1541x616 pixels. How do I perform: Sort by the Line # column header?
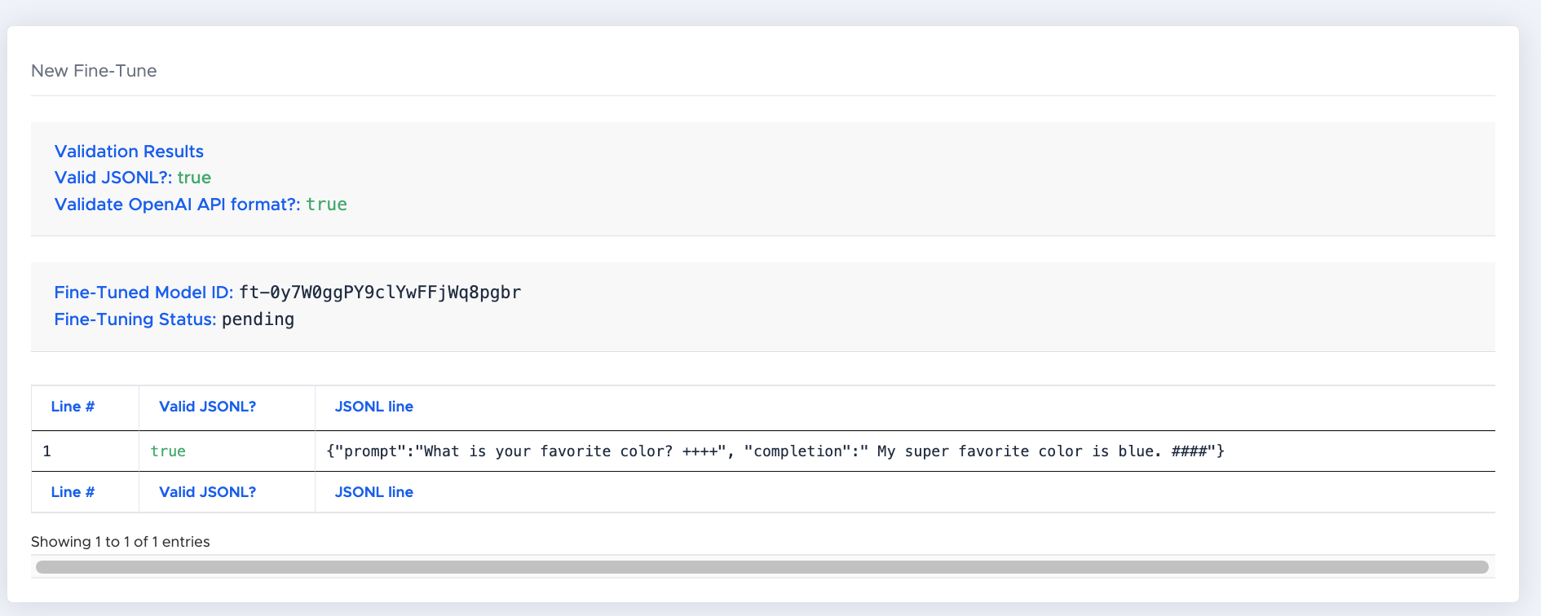(72, 407)
